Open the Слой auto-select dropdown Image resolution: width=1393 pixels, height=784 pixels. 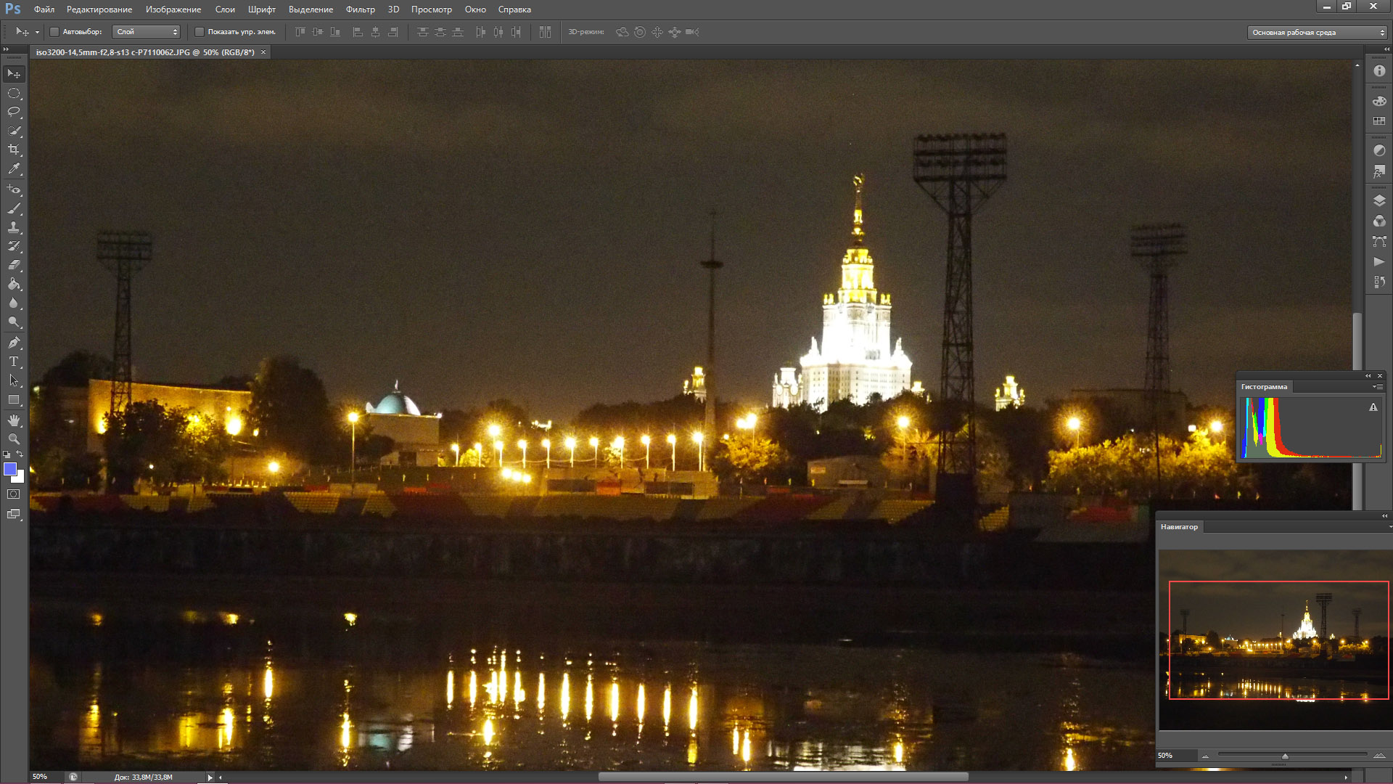point(147,32)
